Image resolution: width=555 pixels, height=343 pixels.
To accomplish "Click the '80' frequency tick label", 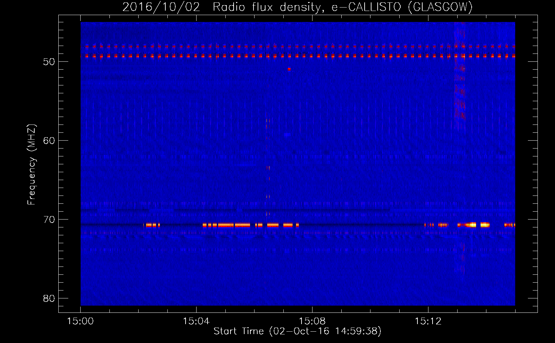I will coord(49,298).
